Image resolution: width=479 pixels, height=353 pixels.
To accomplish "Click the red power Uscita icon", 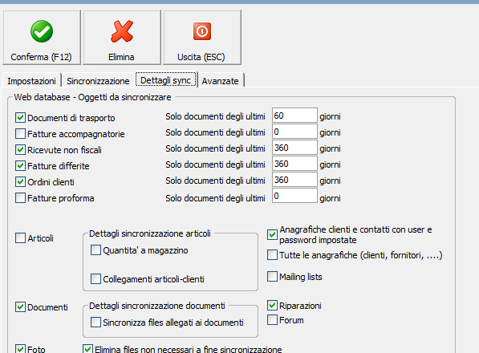I will tap(202, 31).
